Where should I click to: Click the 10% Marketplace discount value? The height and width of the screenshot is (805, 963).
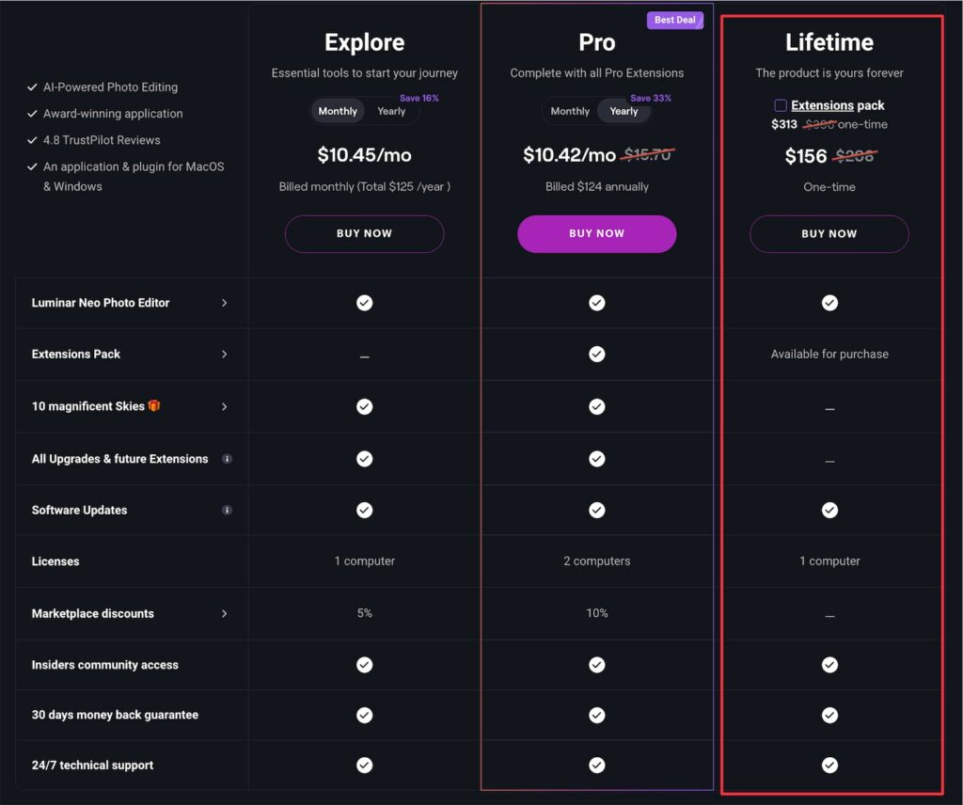tap(597, 613)
